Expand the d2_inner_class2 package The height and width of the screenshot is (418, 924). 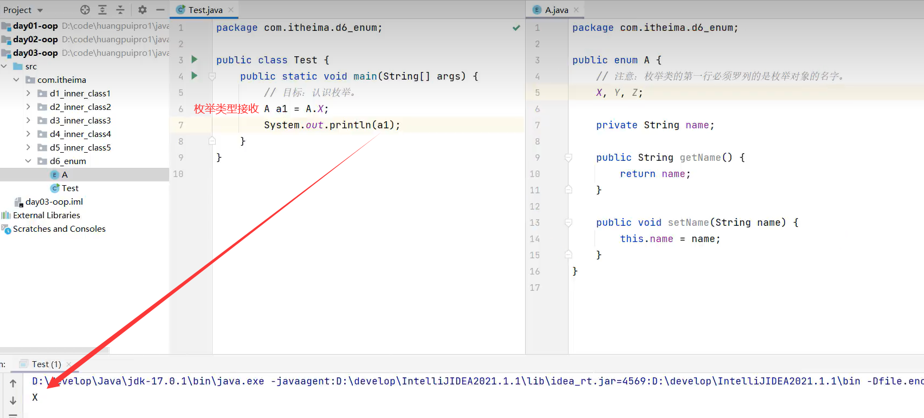[x=28, y=107]
